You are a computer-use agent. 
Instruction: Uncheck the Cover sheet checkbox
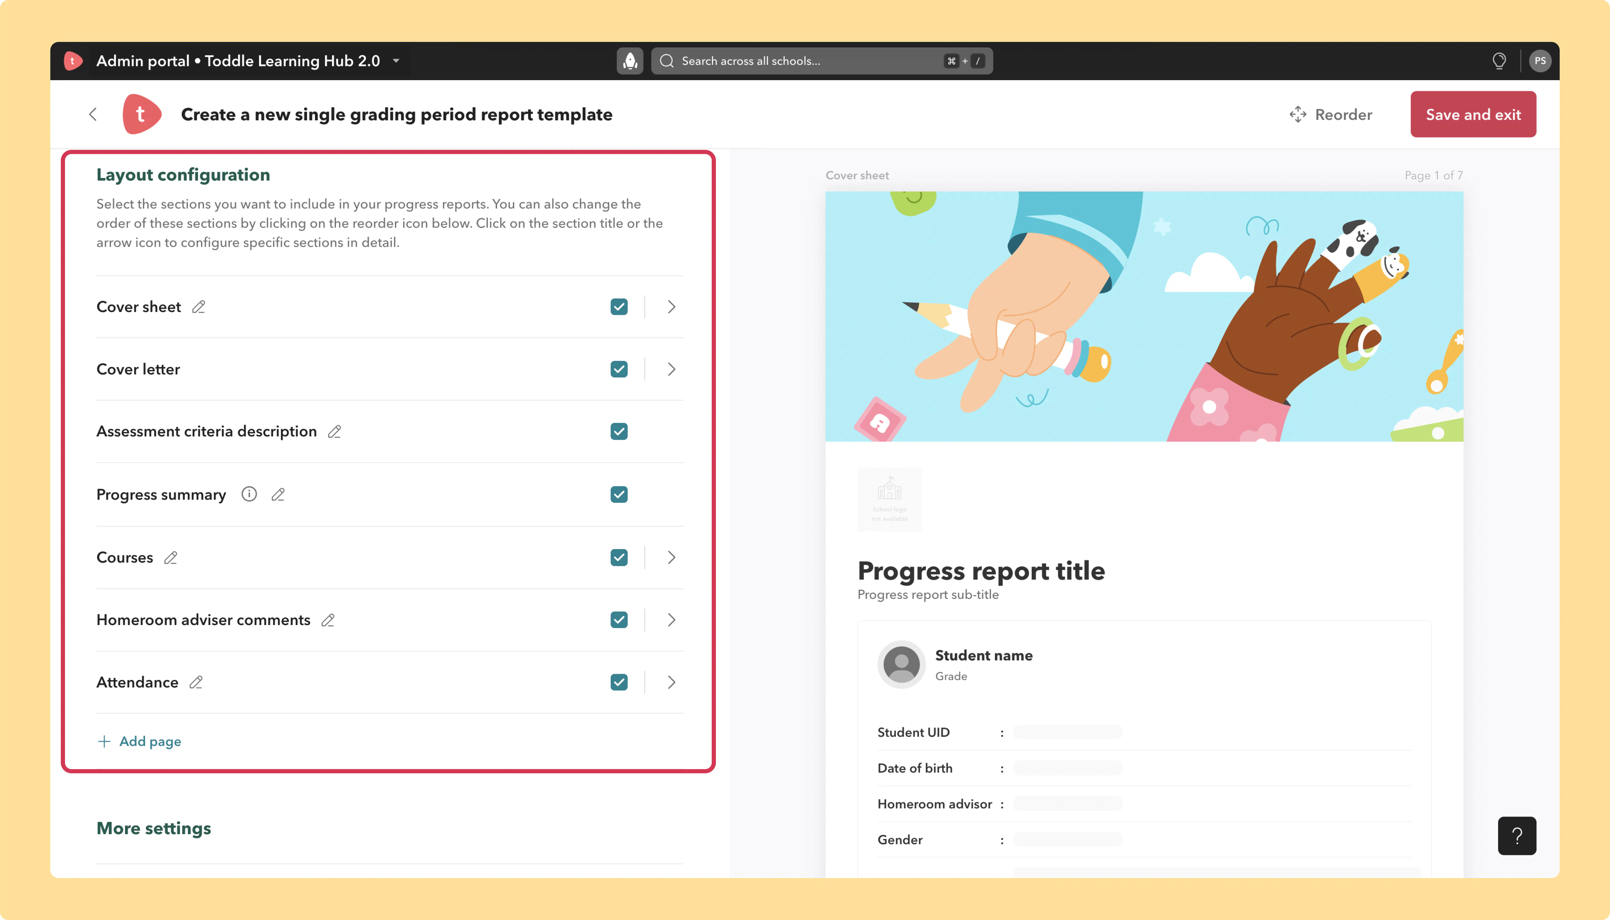point(619,306)
